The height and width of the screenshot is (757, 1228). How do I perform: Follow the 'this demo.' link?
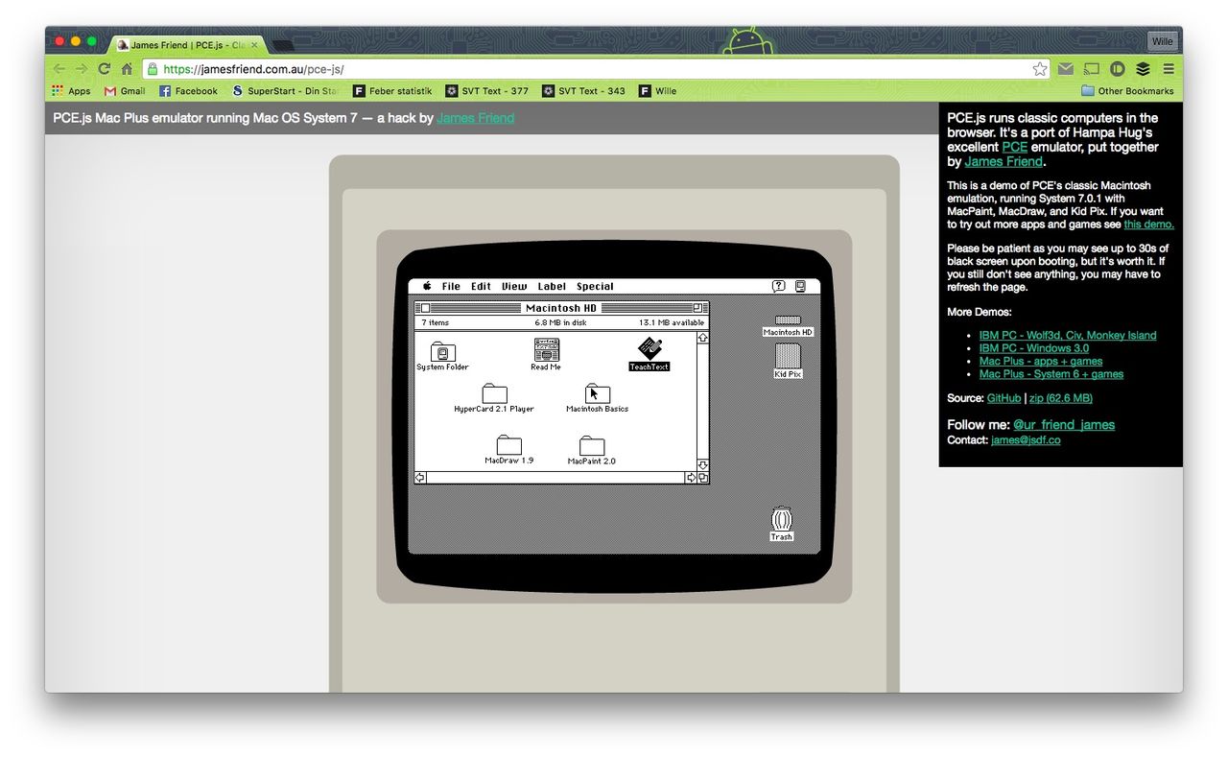pos(1148,225)
